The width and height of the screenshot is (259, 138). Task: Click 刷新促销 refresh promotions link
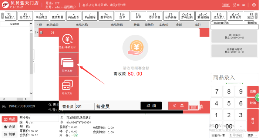pyautogui.click(x=252, y=23)
